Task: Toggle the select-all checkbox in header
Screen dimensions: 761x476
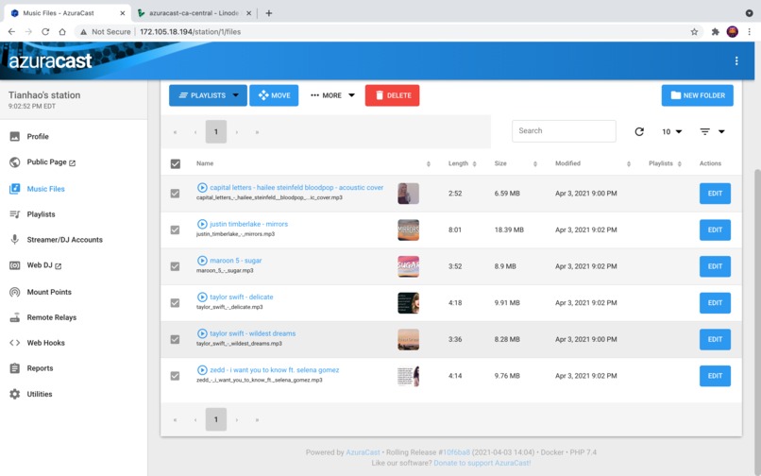Action: click(176, 163)
